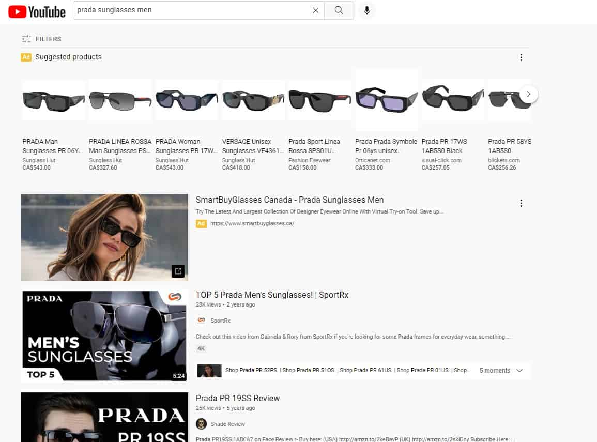Open Prada PR 17WS 1AB5S0 Black image
597x442 pixels.
tap(452, 100)
